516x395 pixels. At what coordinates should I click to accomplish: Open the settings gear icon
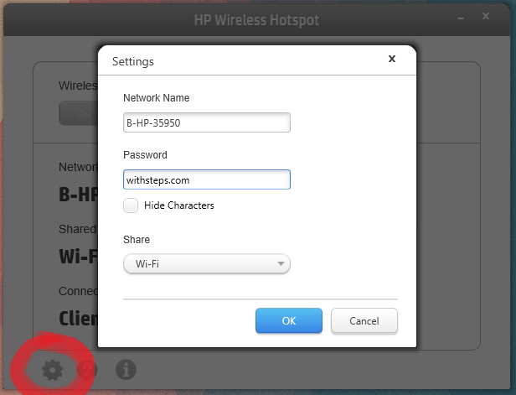(52, 370)
